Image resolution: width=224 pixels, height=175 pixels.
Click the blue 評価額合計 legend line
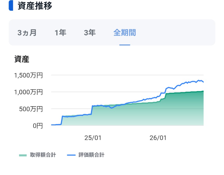tap(71, 155)
